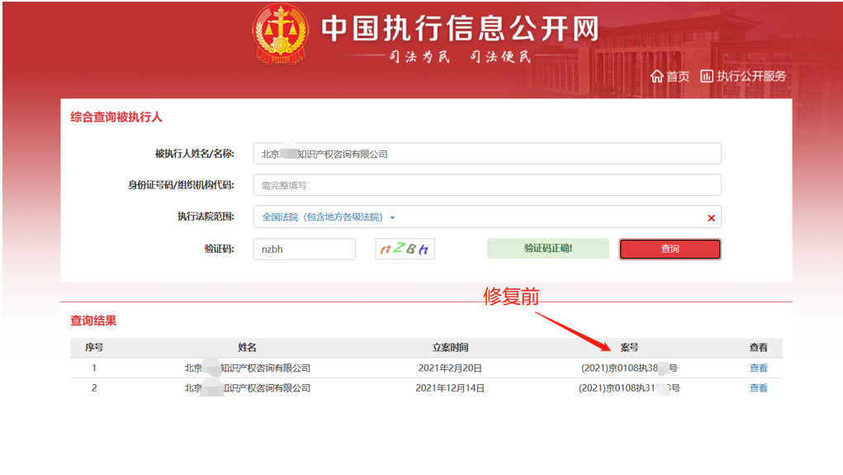The width and height of the screenshot is (843, 475).
Task: Click company name in result row 1
Action: (x=248, y=368)
